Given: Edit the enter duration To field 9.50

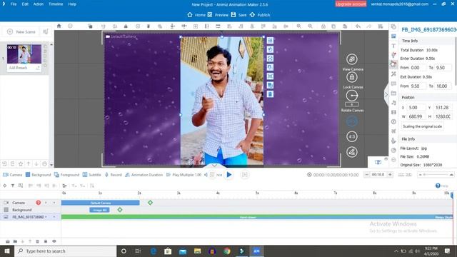Looking at the screenshot, I should [443, 68].
